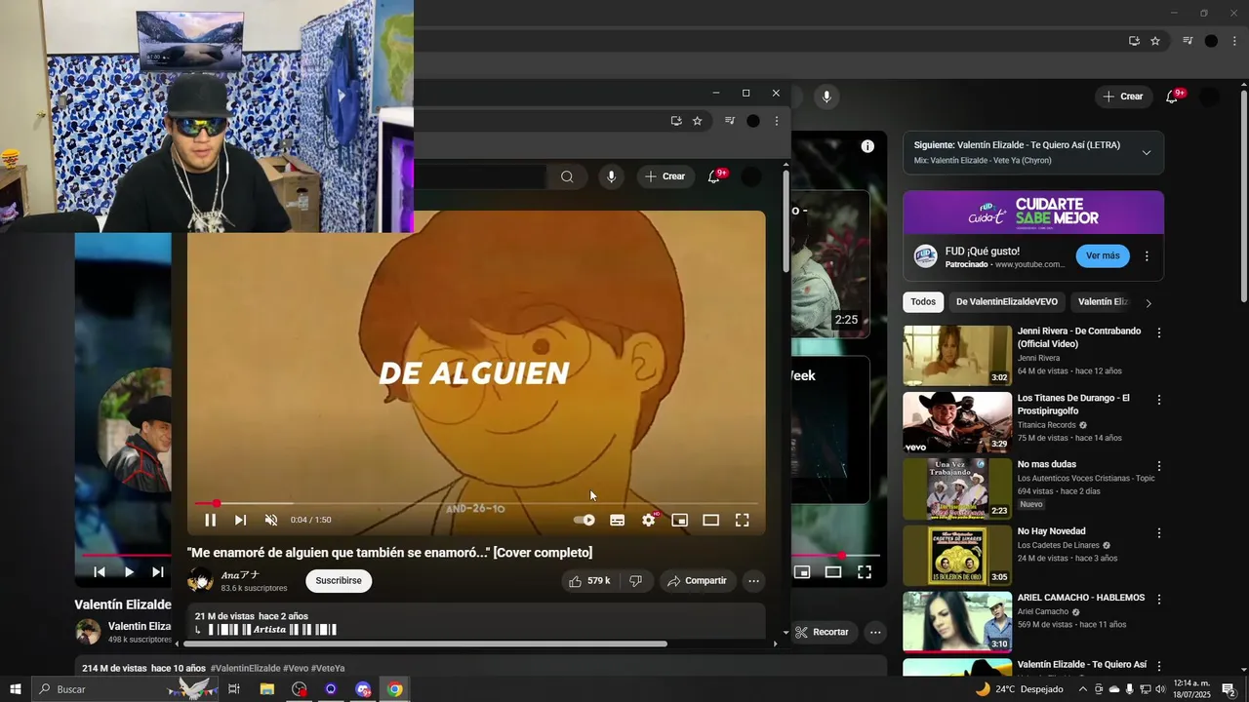Click front window vertical scrollbar
The width and height of the screenshot is (1249, 702).
pos(786,222)
